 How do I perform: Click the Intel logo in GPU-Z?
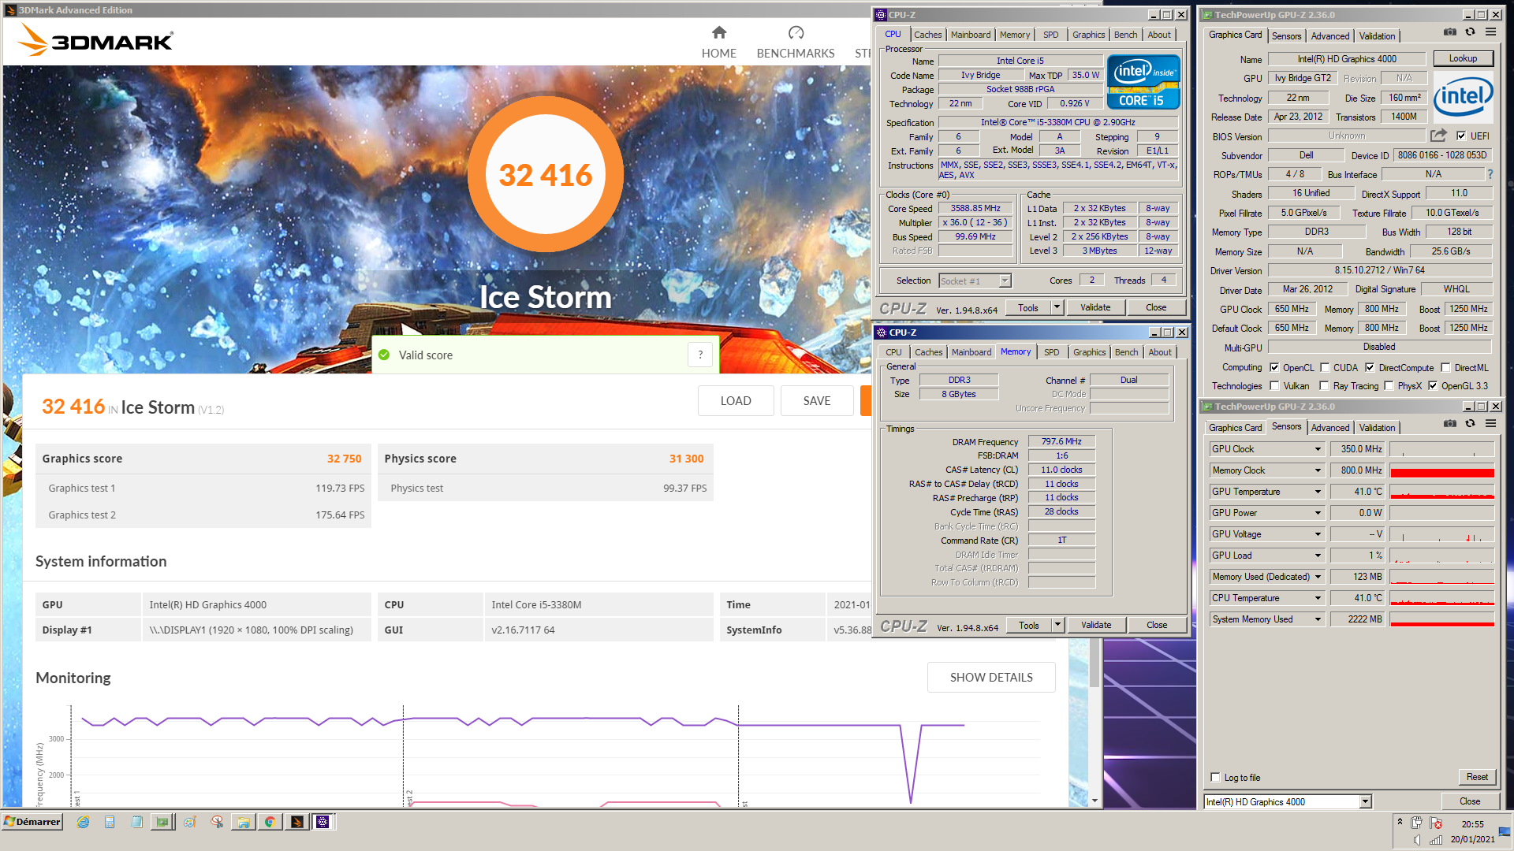coord(1463,97)
